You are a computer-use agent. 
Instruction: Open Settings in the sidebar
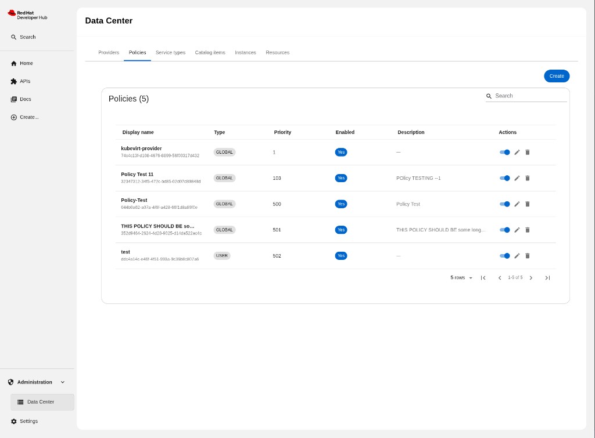point(24,421)
